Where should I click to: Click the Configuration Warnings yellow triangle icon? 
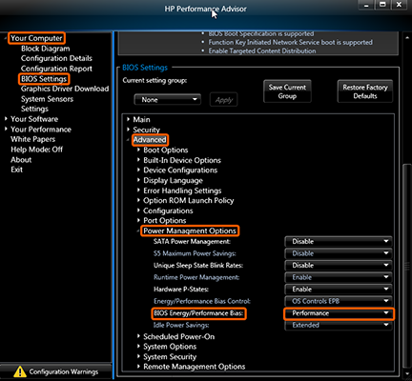pyautogui.click(x=20, y=371)
